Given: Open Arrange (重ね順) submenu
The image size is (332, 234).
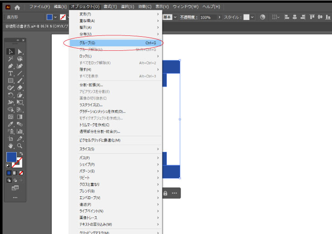Looking at the screenshot, I should [x=116, y=21].
